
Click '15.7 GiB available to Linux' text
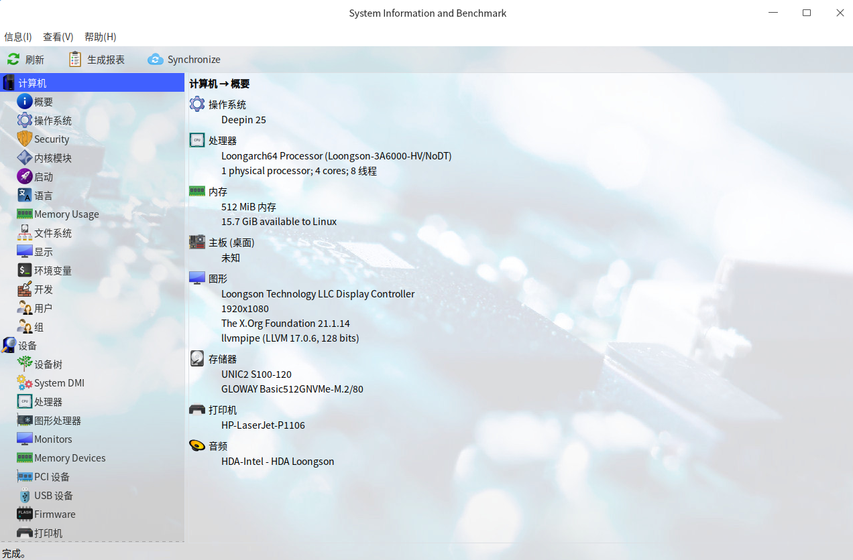tap(279, 222)
